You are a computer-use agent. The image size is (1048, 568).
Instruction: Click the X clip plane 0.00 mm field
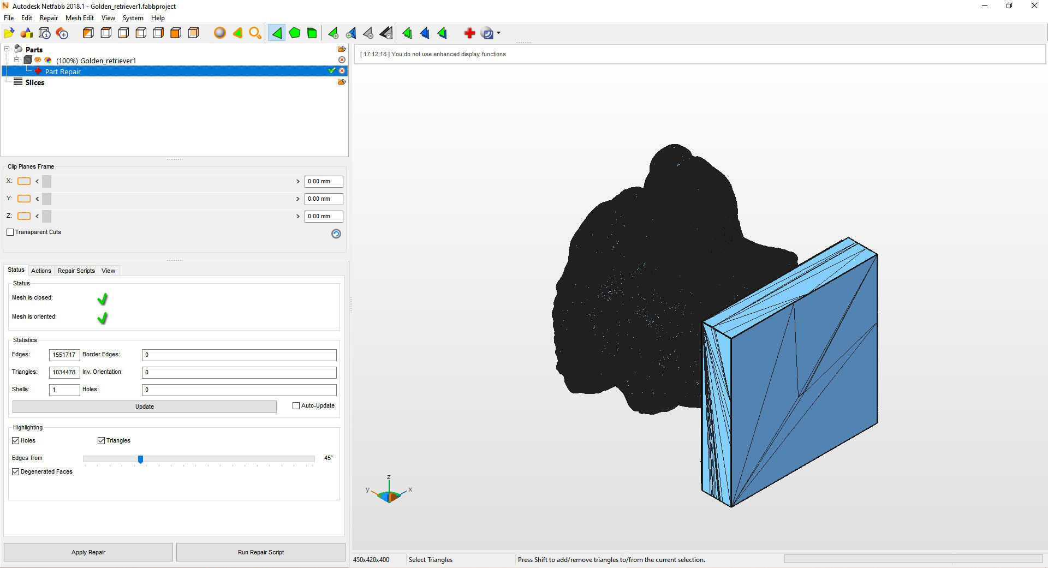coord(324,181)
